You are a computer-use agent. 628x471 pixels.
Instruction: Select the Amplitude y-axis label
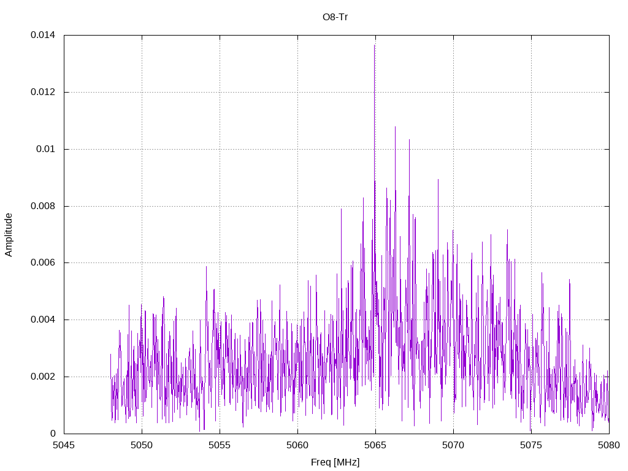9,235
